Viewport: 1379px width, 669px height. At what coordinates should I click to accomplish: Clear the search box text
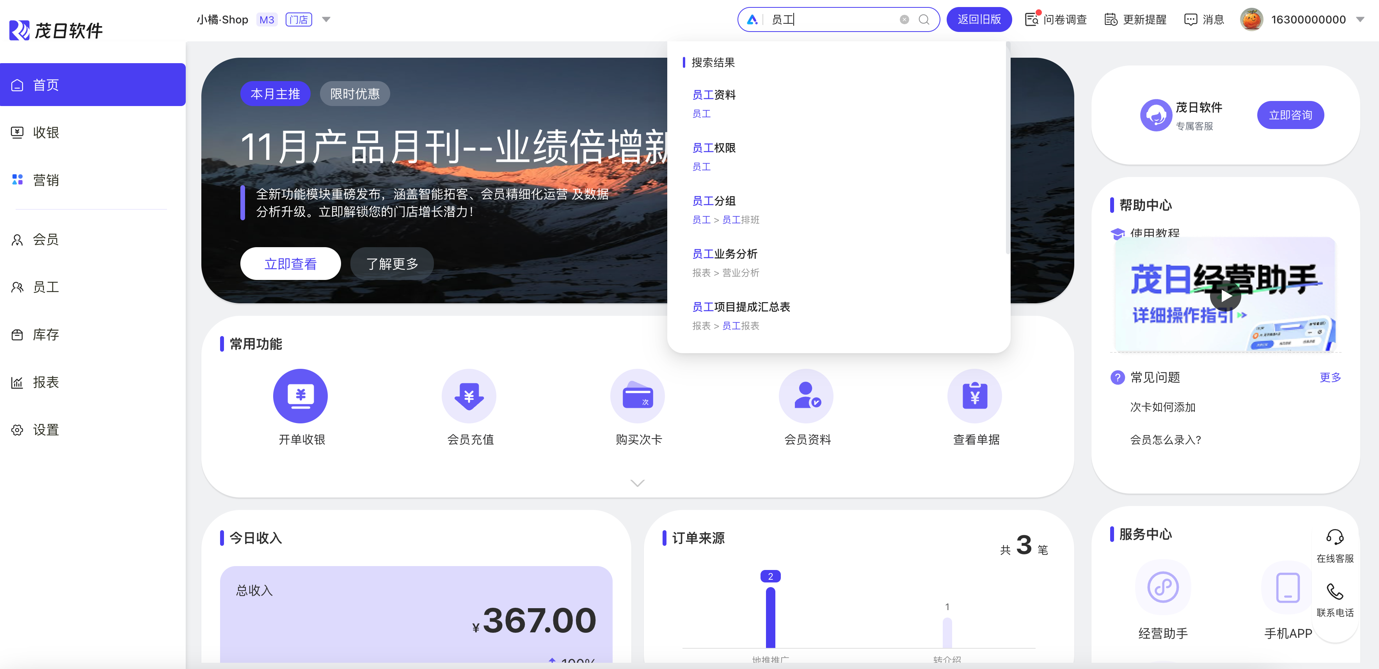[904, 20]
